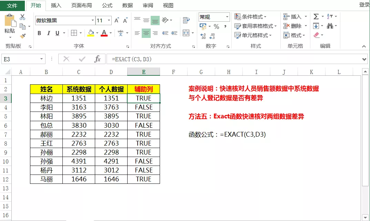
Task: Open the 文件 (File) tab
Action: [12, 6]
